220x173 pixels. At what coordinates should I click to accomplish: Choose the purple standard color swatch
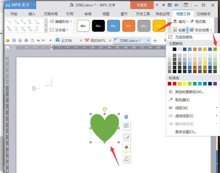tap(215, 84)
